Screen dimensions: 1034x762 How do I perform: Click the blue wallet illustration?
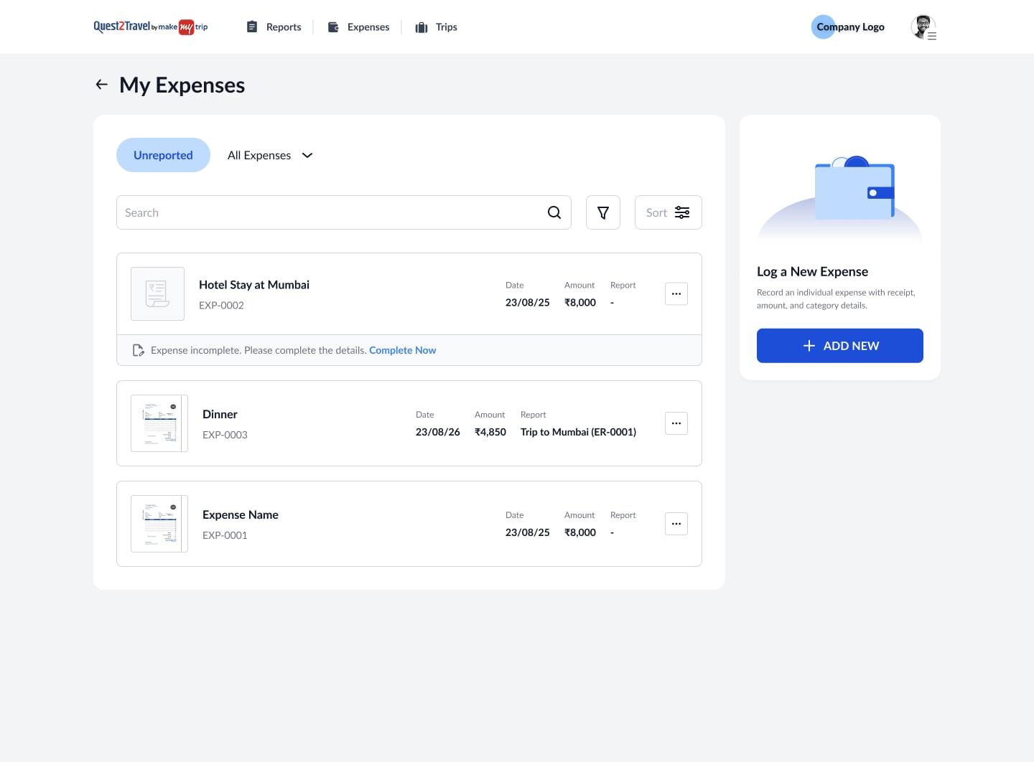coord(854,188)
